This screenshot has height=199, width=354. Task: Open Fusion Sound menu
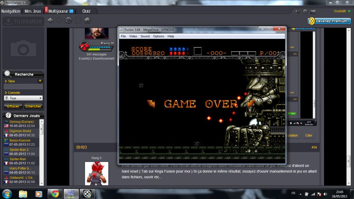pyautogui.click(x=145, y=36)
